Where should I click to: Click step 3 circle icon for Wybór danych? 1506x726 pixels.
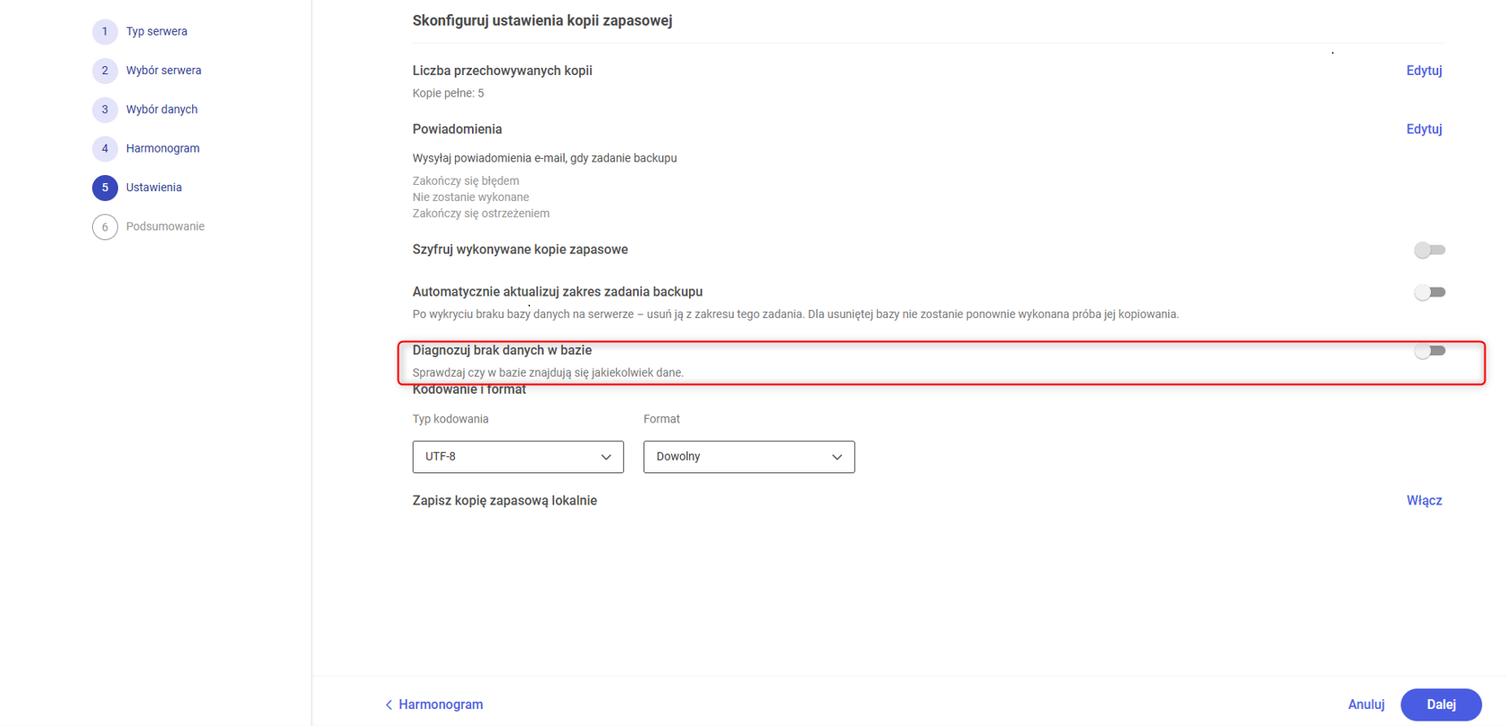tap(105, 110)
